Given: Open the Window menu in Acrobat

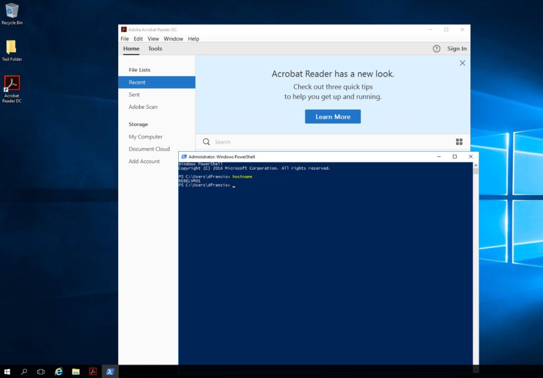Looking at the screenshot, I should (173, 38).
